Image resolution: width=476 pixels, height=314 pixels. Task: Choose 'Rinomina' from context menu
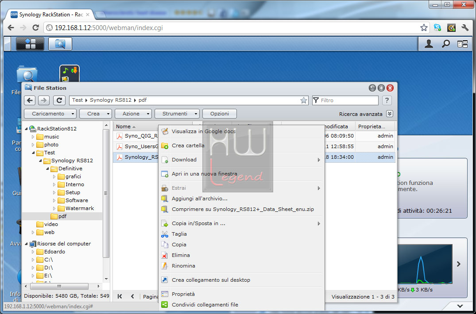241,266
